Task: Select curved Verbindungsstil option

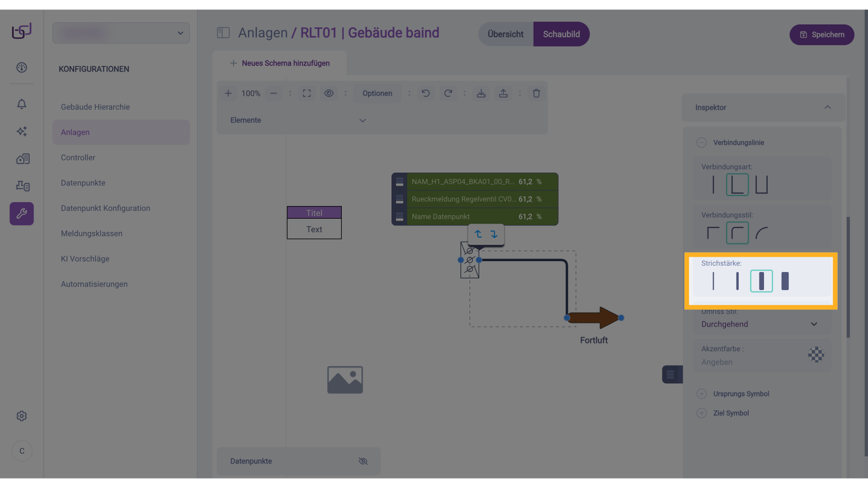Action: click(761, 233)
